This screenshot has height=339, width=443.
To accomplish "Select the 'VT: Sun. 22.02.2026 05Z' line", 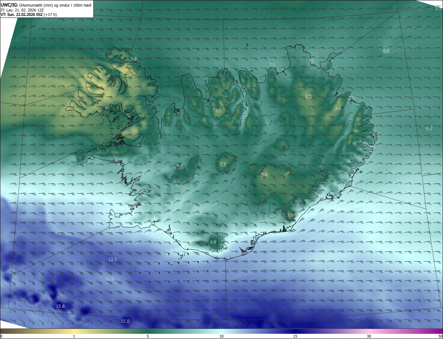I will 21,15.
